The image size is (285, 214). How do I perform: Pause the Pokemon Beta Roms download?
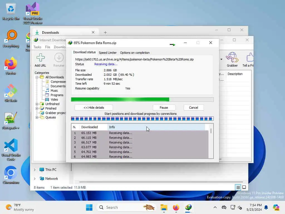click(164, 108)
